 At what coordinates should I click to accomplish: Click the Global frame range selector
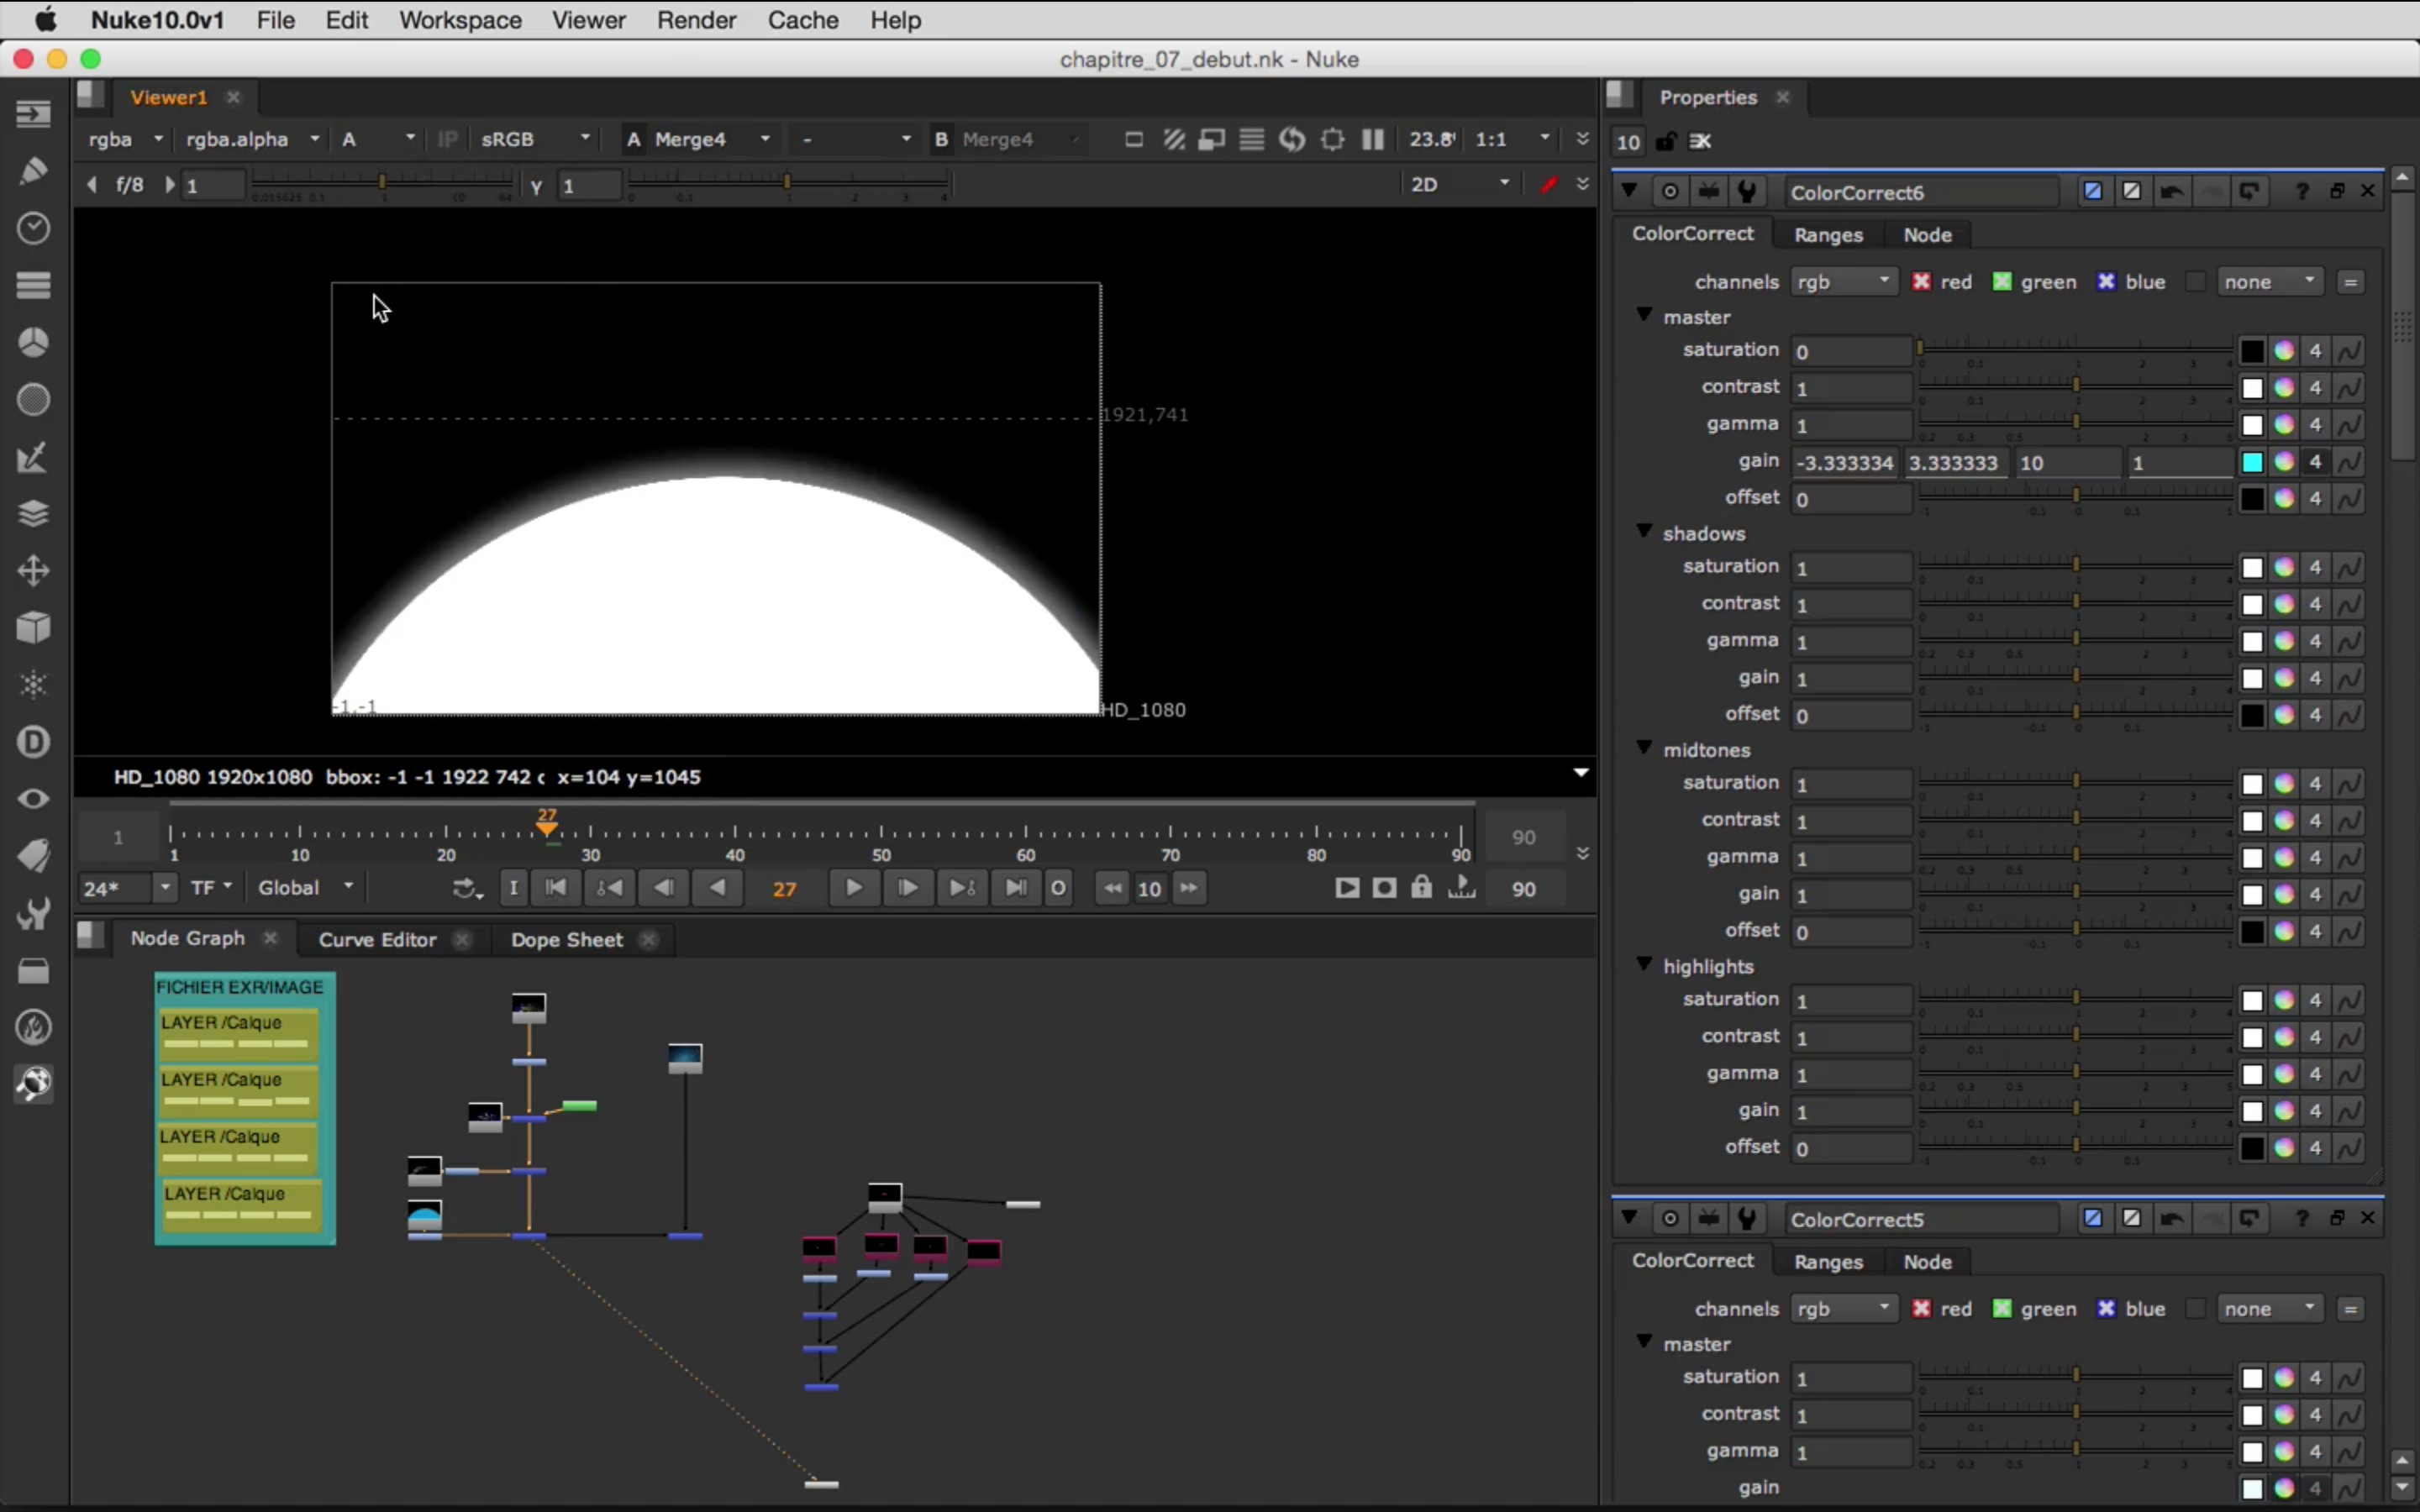click(x=306, y=888)
